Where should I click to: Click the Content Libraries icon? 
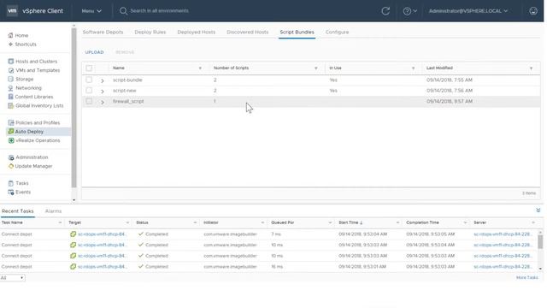coord(11,97)
